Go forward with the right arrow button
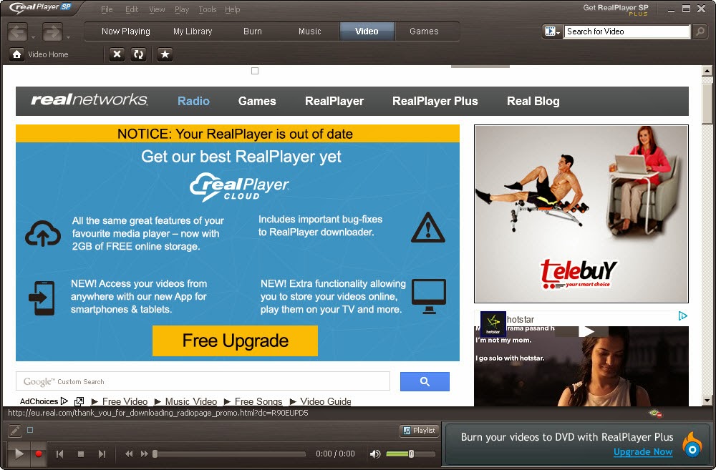The width and height of the screenshot is (716, 470). point(52,32)
